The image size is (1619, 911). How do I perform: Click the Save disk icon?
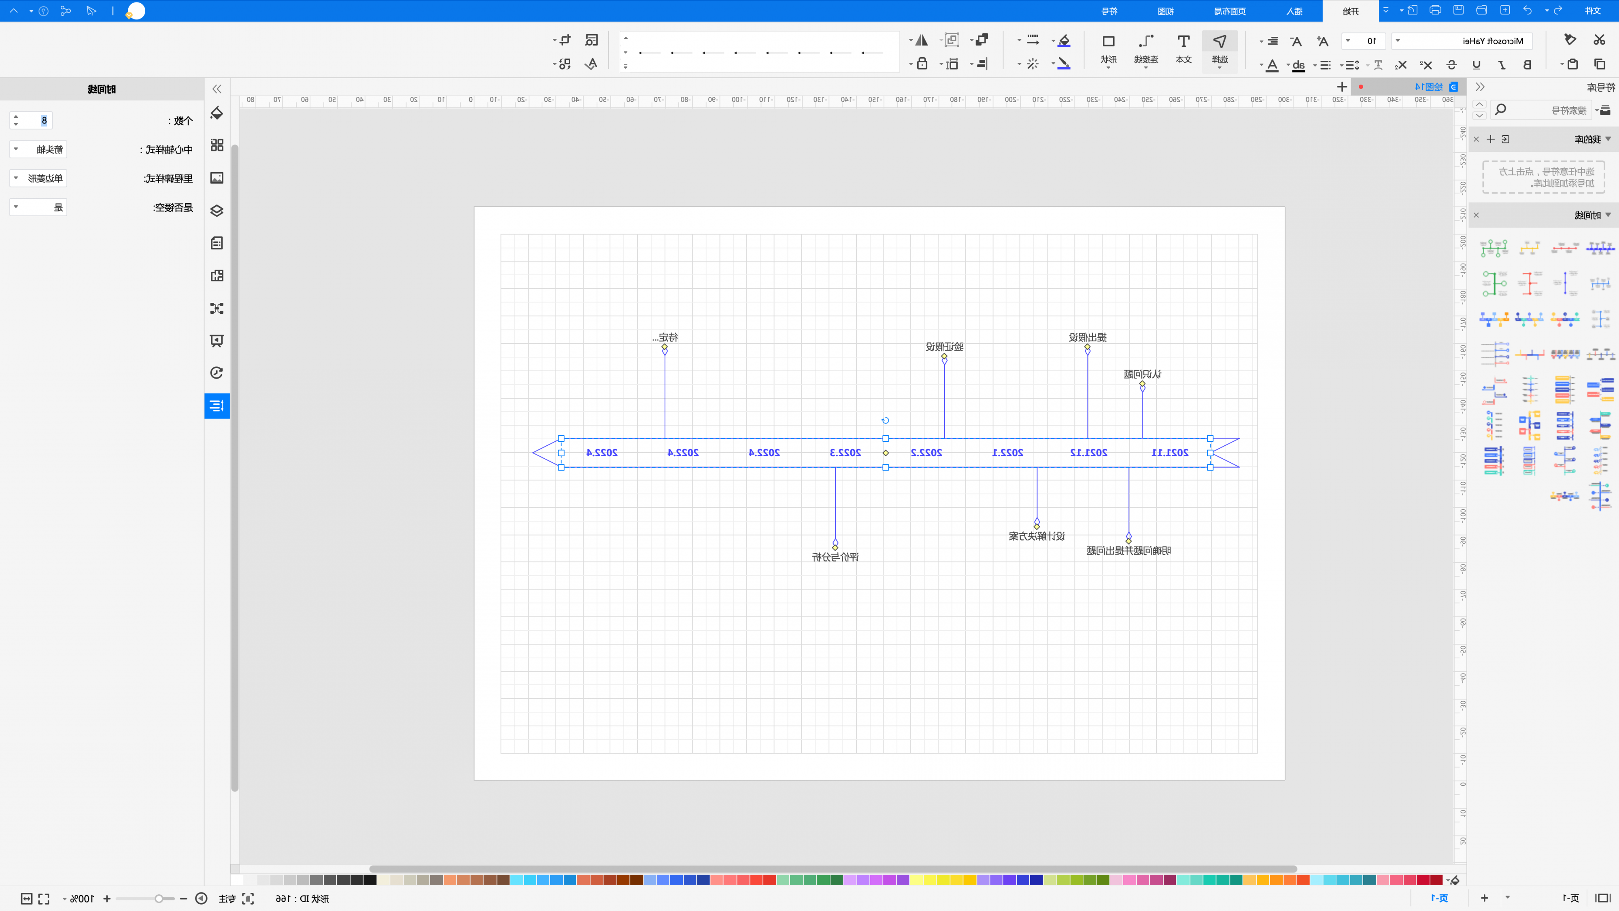(x=1459, y=10)
